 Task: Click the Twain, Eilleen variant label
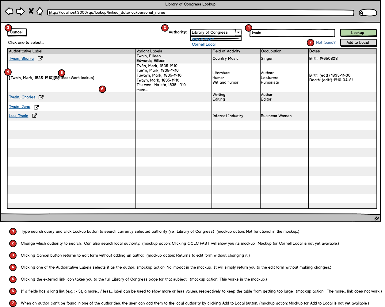[149, 56]
